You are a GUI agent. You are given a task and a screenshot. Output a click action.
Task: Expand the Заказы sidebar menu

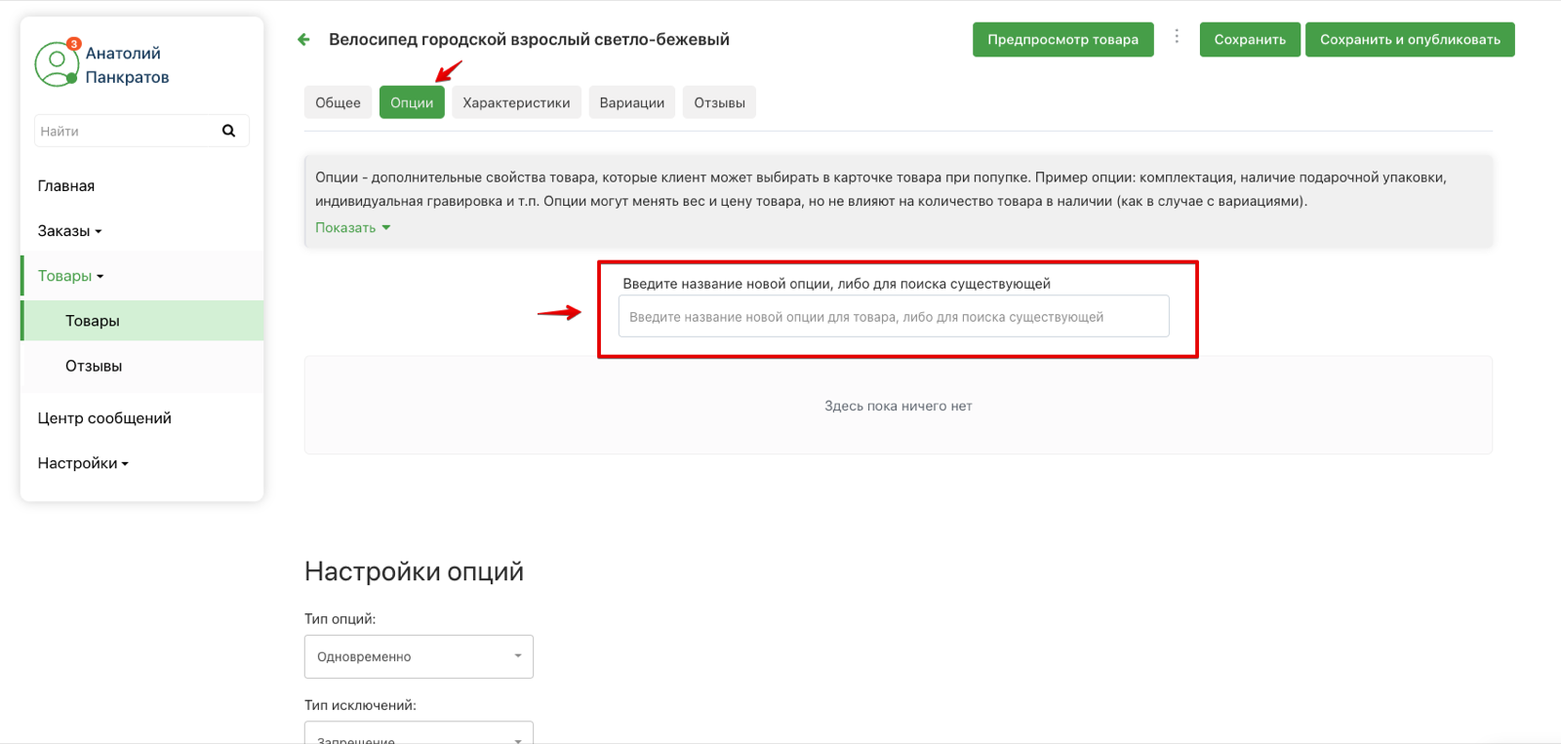coord(69,231)
